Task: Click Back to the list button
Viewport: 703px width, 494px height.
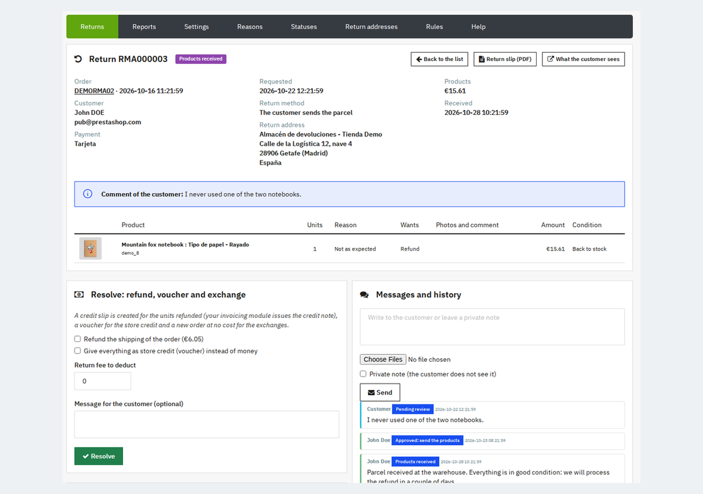Action: (x=439, y=59)
